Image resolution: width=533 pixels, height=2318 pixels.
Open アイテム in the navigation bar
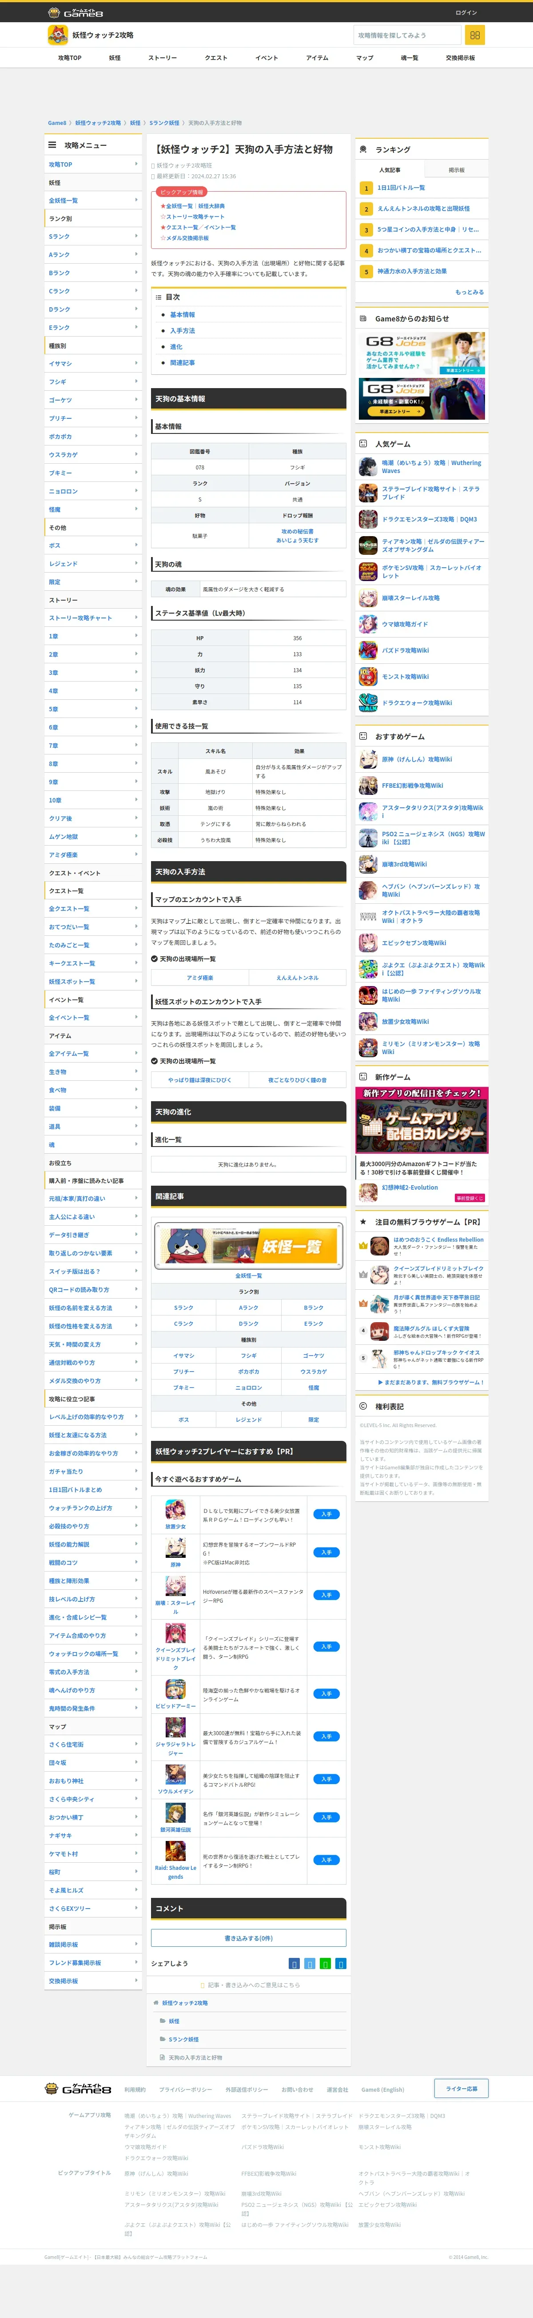click(316, 58)
